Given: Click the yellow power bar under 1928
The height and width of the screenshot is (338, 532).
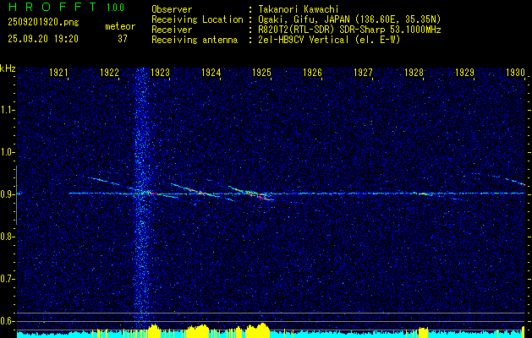Looking at the screenshot, I should 423,332.
